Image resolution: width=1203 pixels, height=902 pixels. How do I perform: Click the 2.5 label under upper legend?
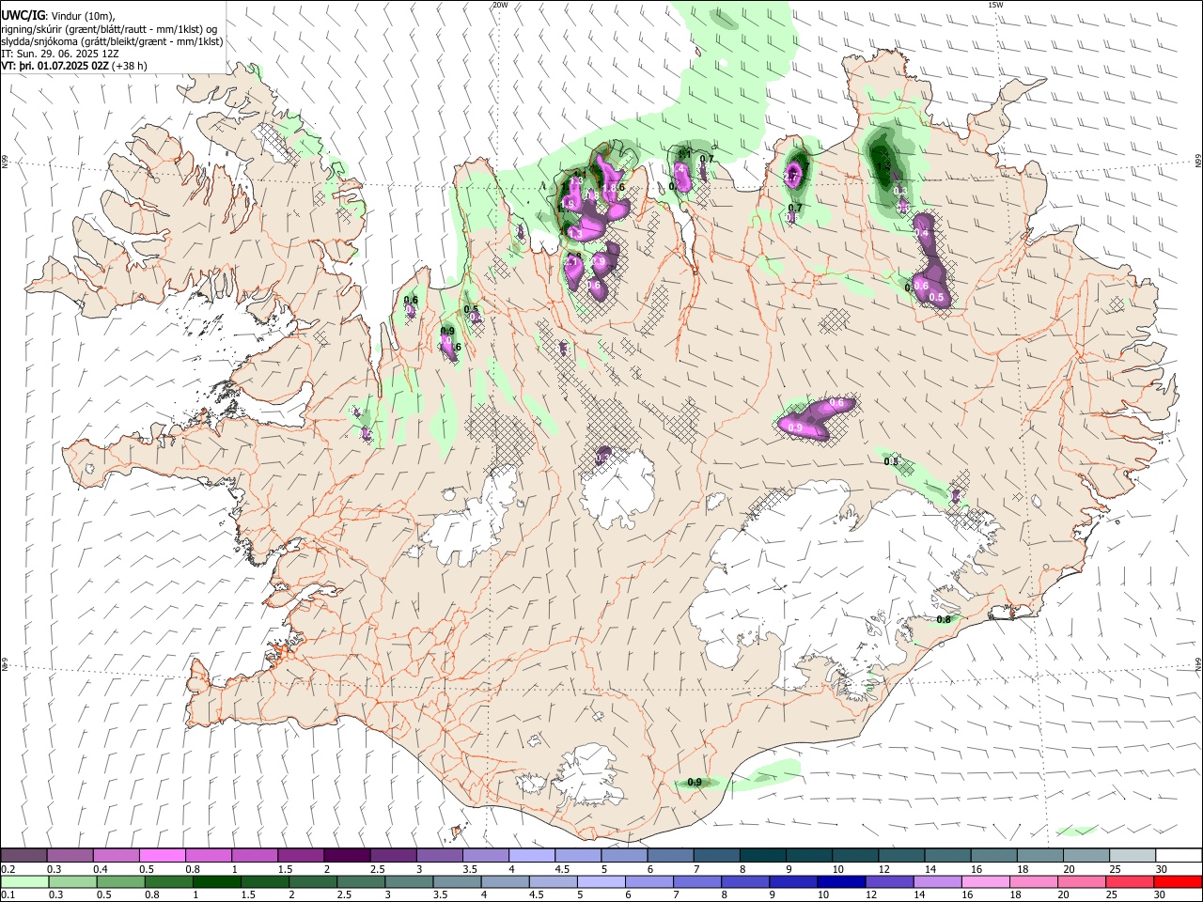378,869
